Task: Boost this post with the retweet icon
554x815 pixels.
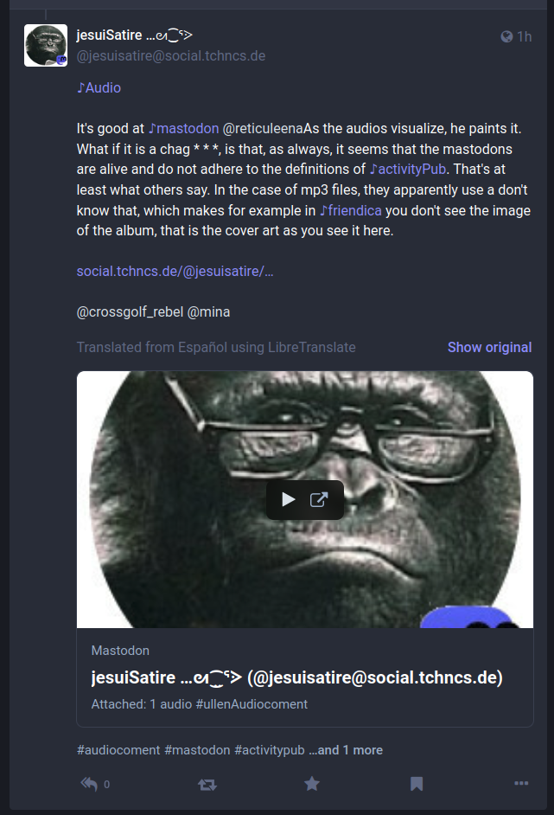Action: coord(207,785)
